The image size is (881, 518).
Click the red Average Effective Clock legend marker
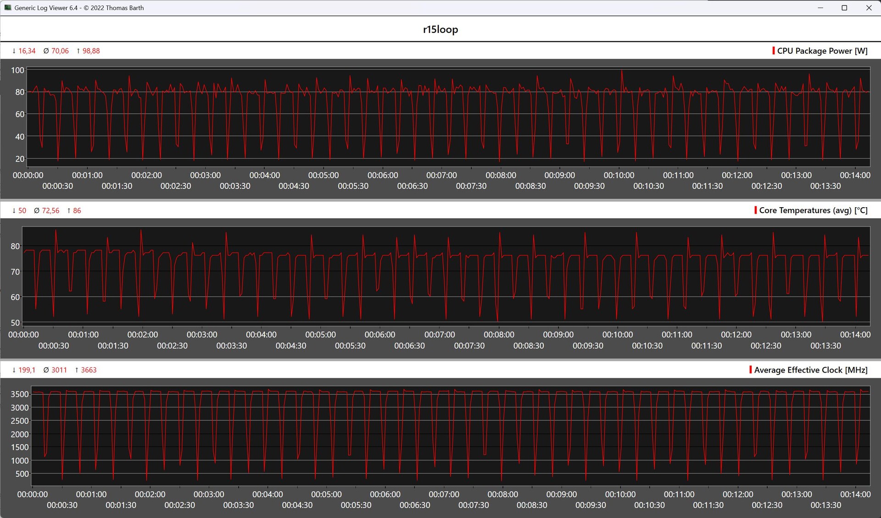coord(751,370)
